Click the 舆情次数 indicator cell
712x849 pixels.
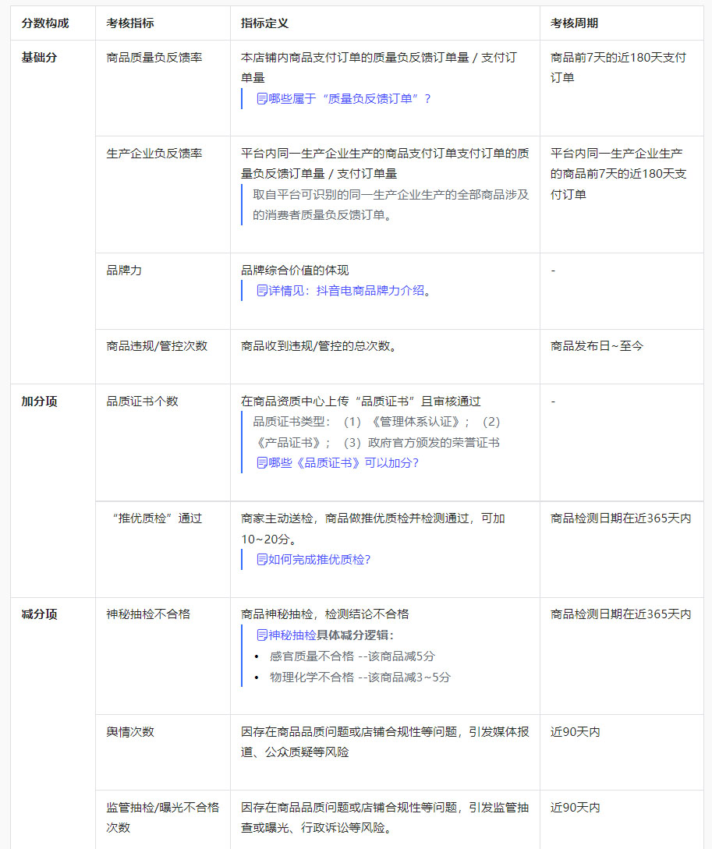(130, 732)
